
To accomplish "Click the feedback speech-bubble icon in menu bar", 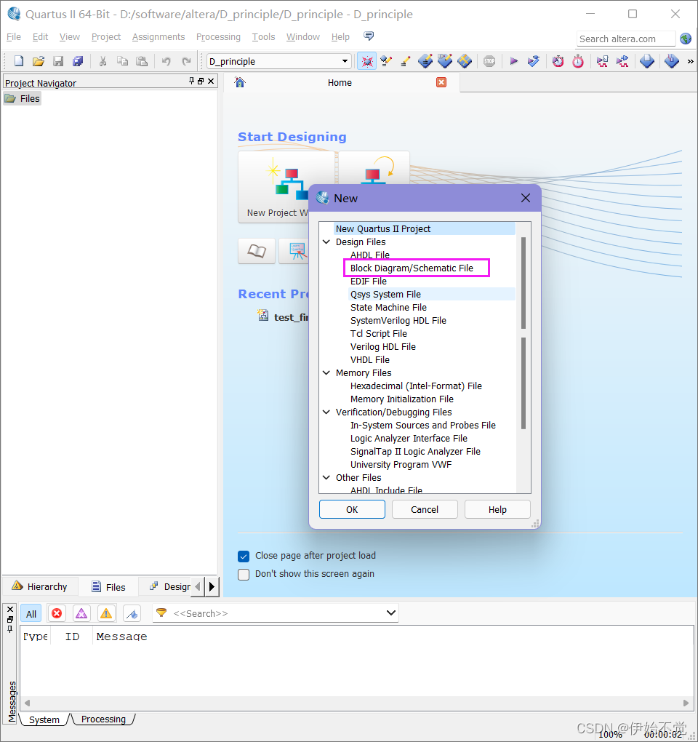I will (x=369, y=36).
